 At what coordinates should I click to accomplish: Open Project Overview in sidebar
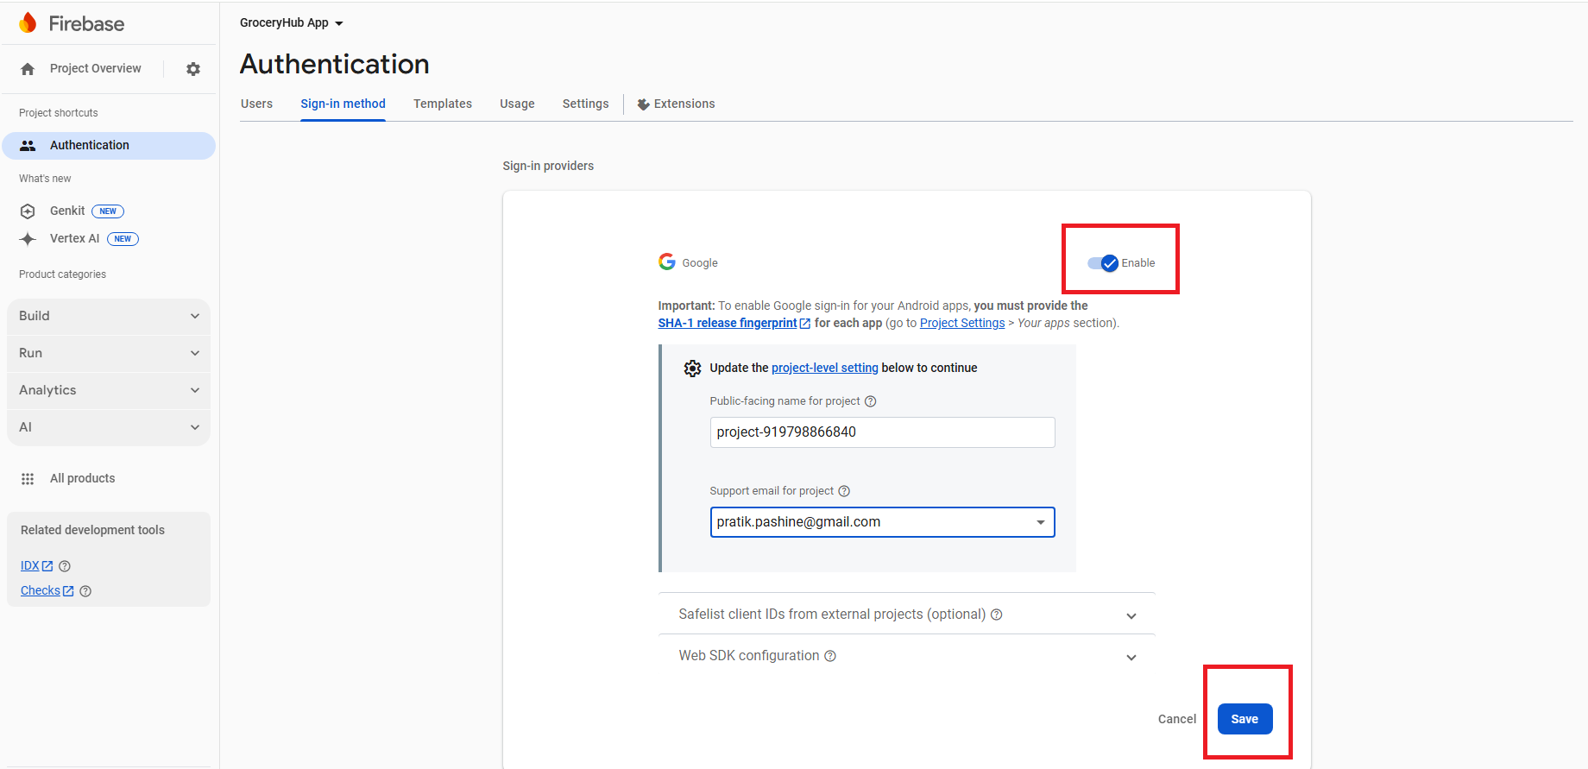point(96,69)
